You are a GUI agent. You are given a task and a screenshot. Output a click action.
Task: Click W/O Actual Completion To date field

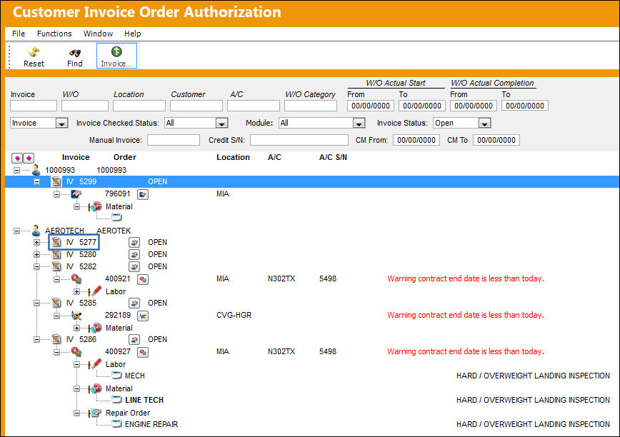[525, 106]
